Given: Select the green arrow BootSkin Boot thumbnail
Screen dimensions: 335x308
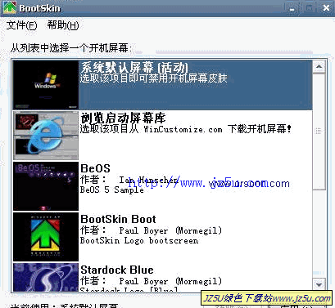Looking at the screenshot, I should [46, 237].
